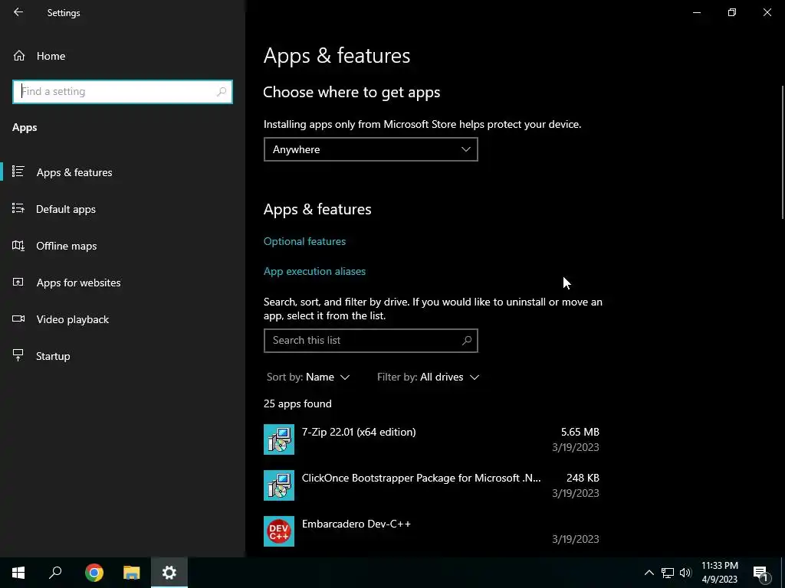Image resolution: width=785 pixels, height=588 pixels.
Task: Click the Video playback camera icon
Action: click(x=18, y=318)
